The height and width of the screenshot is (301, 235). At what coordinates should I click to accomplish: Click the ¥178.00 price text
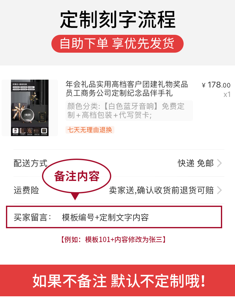pos(216,85)
